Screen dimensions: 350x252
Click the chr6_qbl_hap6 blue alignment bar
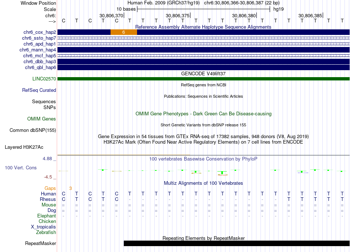203,68
